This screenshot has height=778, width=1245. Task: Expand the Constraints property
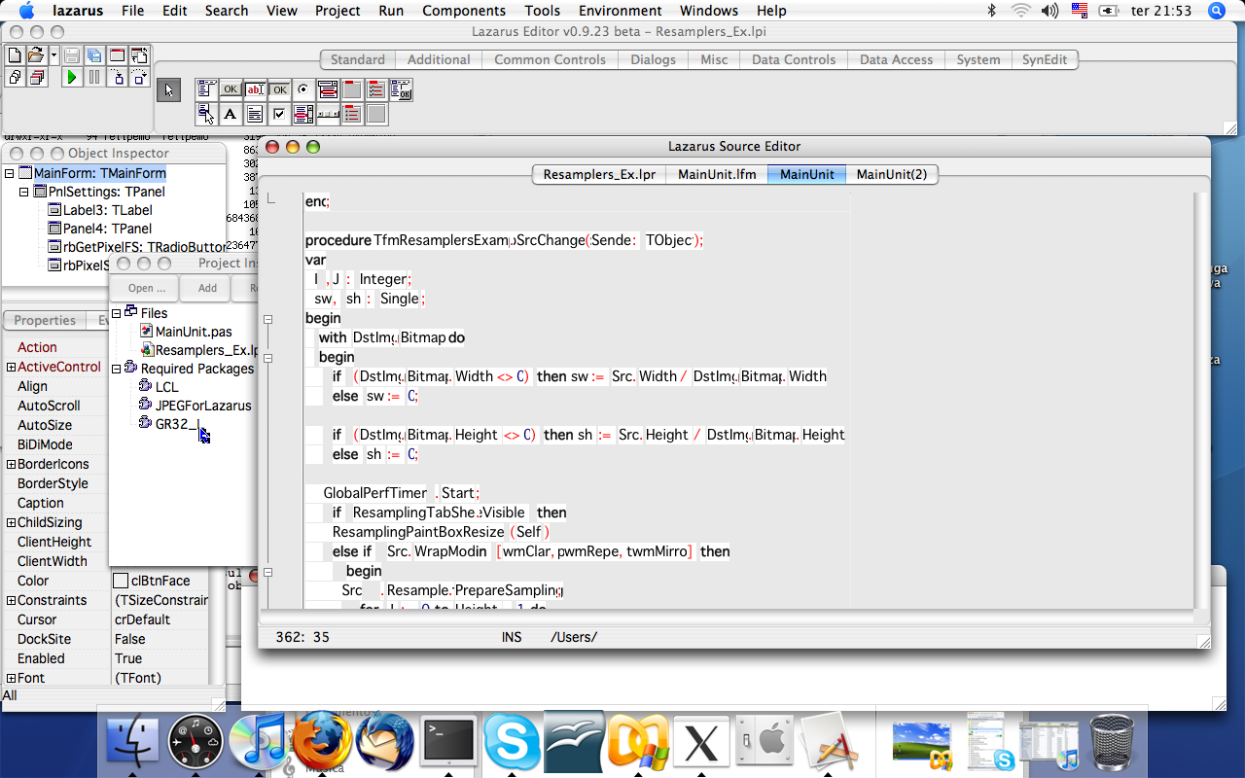coord(11,600)
